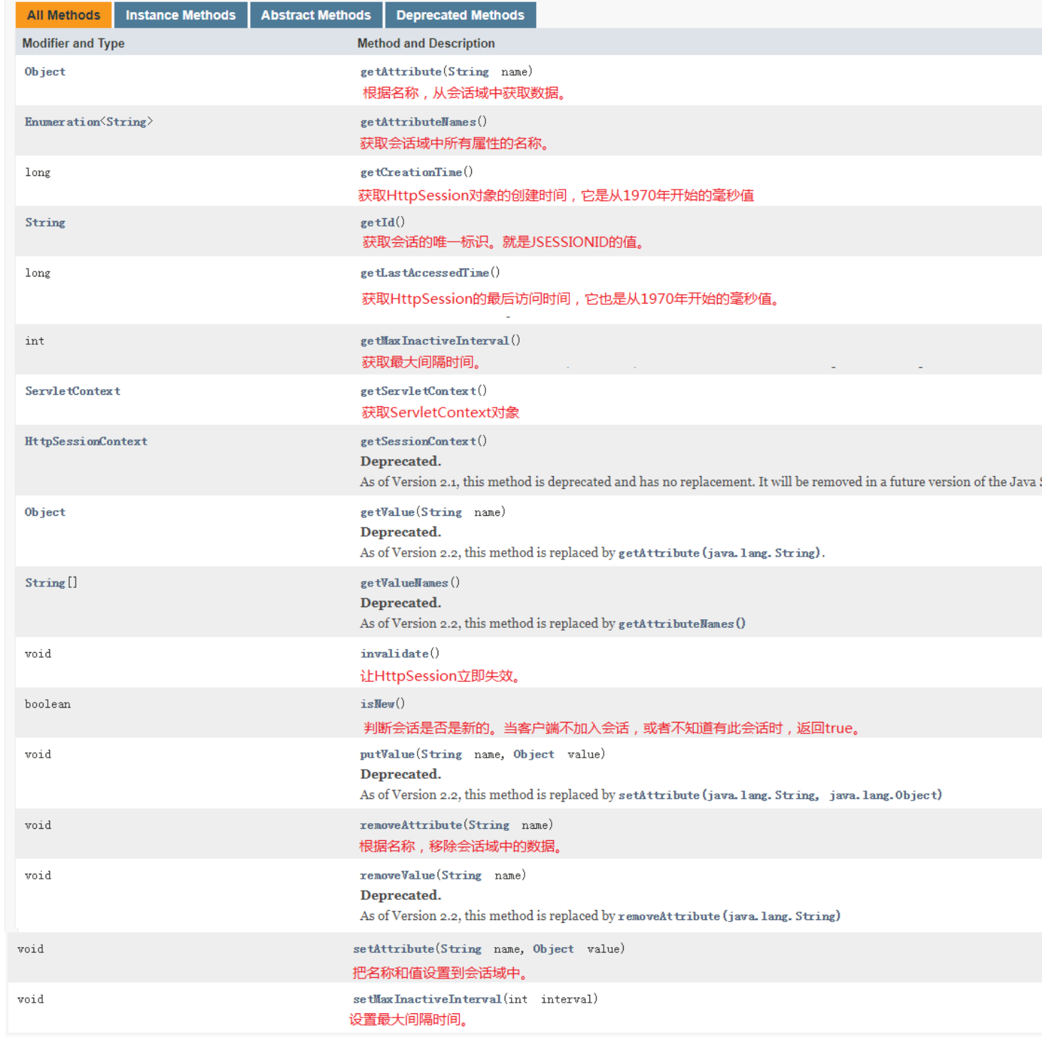Open the getAttribute method link

coord(401,71)
